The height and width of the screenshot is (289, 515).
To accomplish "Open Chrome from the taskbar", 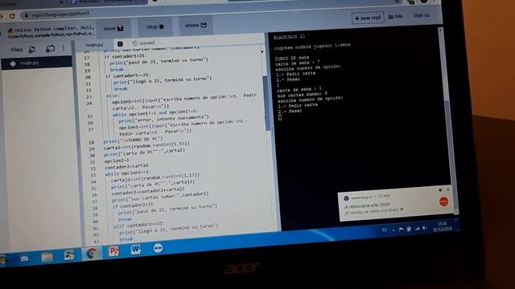I will coord(92,254).
